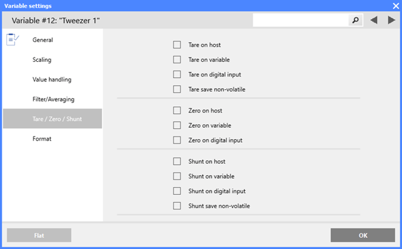Screen dimensions: 402x249
Task: Toggle Zero on digital input
Action: tap(177, 140)
